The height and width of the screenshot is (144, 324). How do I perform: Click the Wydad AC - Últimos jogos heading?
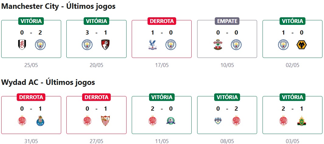pos(48,82)
